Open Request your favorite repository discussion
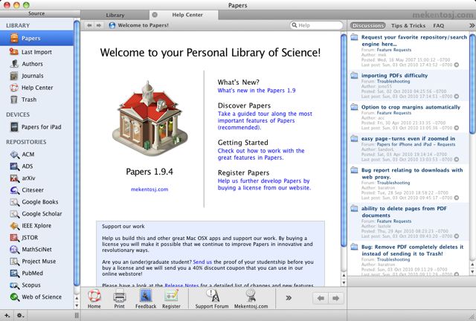 [x=414, y=40]
